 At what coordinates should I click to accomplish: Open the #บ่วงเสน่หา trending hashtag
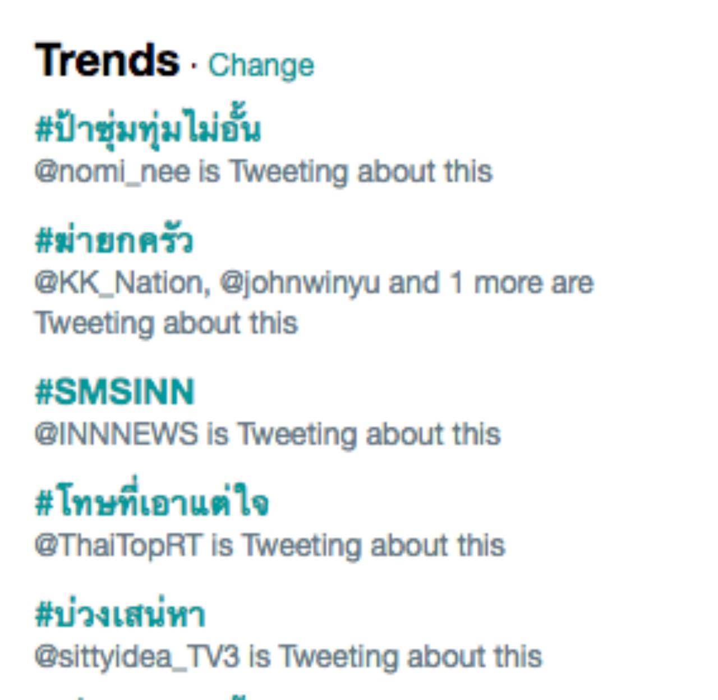[x=120, y=614]
